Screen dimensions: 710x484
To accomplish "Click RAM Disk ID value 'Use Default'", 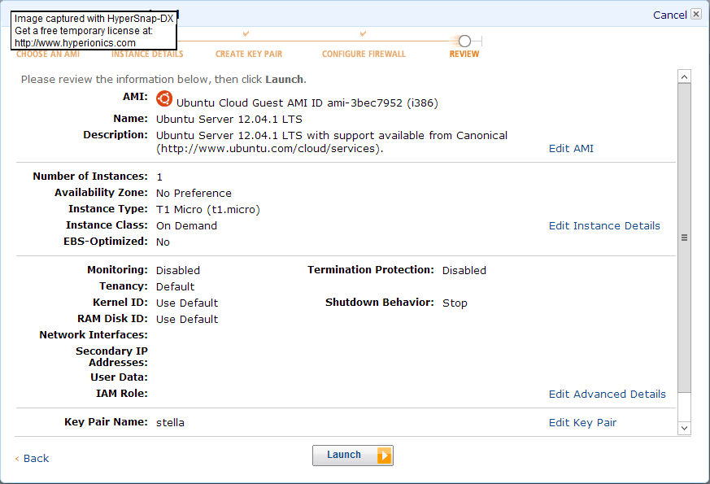I will pyautogui.click(x=187, y=319).
